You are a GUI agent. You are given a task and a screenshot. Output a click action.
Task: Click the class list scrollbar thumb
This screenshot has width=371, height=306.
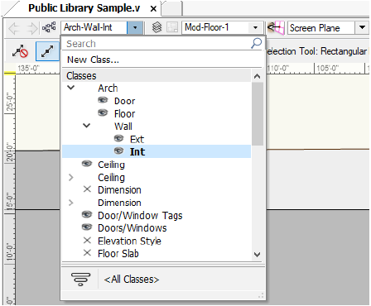(258, 113)
